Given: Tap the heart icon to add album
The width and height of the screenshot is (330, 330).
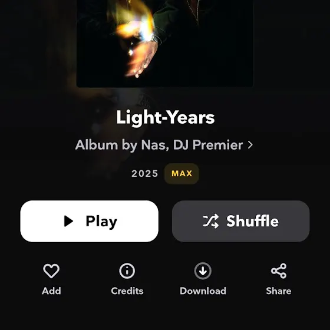Looking at the screenshot, I should click(x=51, y=270).
